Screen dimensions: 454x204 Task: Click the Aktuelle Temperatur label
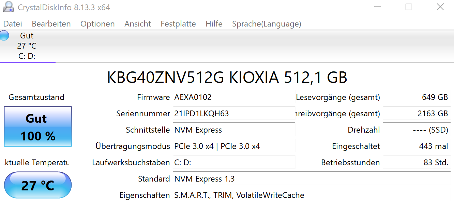click(36, 163)
